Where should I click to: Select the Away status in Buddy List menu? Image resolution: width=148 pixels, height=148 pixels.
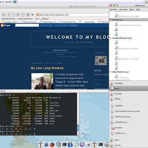(129, 88)
